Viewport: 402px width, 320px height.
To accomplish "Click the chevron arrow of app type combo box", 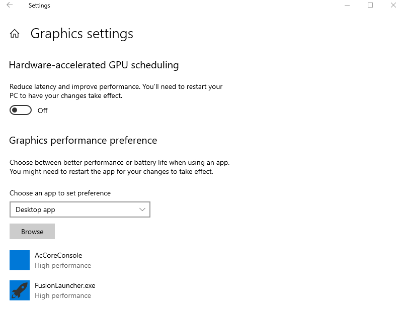I will 142,209.
